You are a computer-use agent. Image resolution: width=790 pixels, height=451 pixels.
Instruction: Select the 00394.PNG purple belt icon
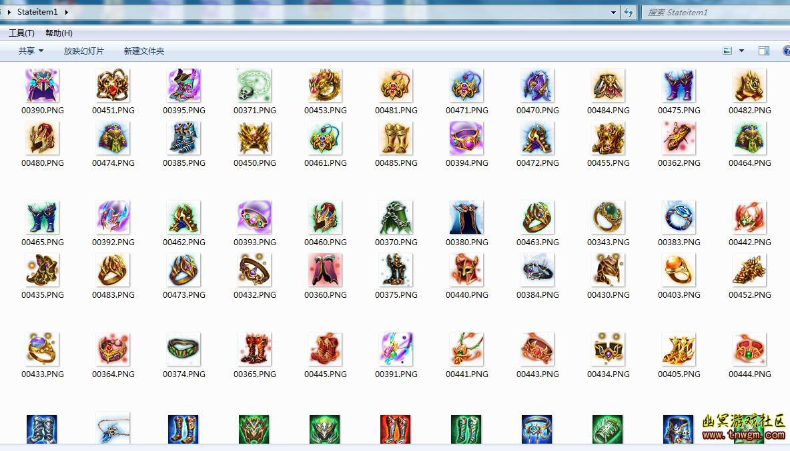tap(466, 139)
